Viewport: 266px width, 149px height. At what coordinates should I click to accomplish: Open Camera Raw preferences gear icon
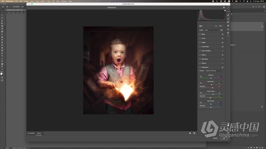click(224, 7)
